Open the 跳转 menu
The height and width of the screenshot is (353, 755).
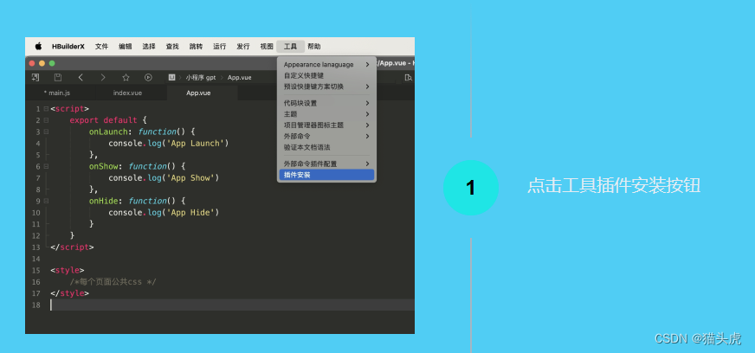coord(196,46)
